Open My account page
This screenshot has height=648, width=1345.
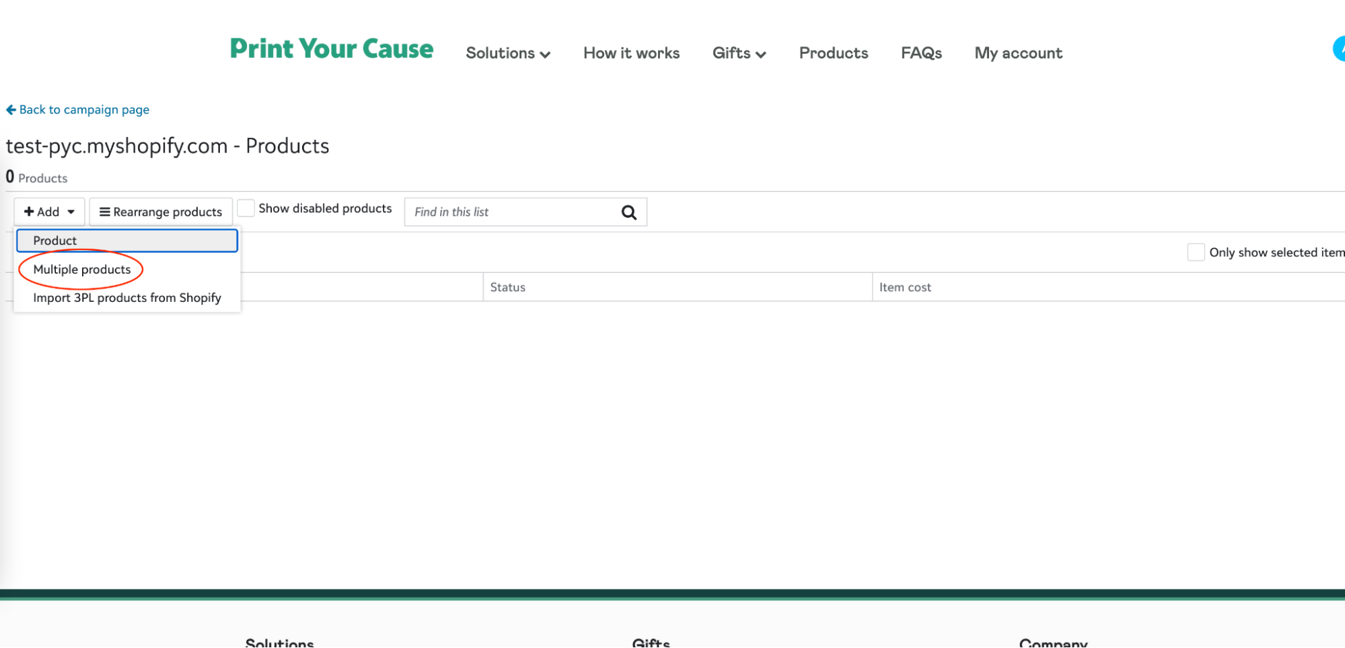click(x=1018, y=53)
